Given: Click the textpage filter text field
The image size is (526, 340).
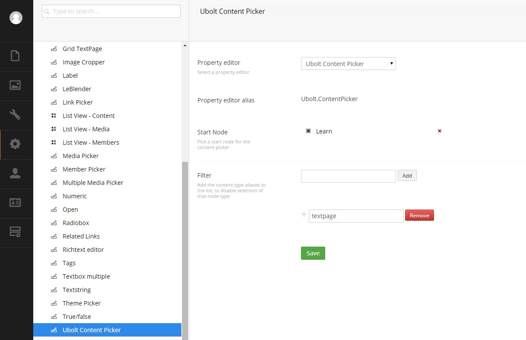Looking at the screenshot, I should [356, 216].
